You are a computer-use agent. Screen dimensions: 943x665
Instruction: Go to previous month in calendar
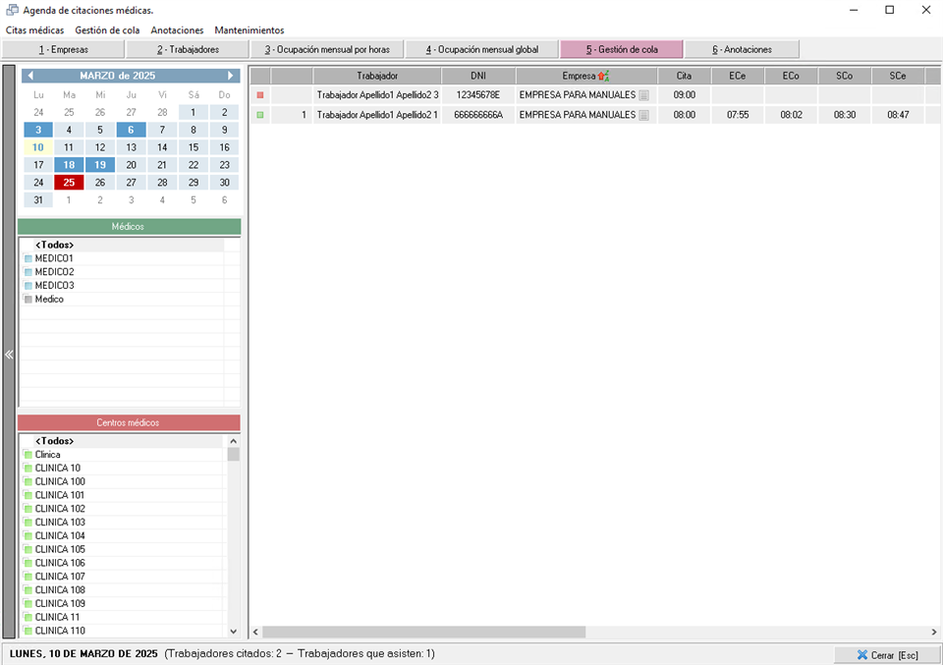point(30,76)
